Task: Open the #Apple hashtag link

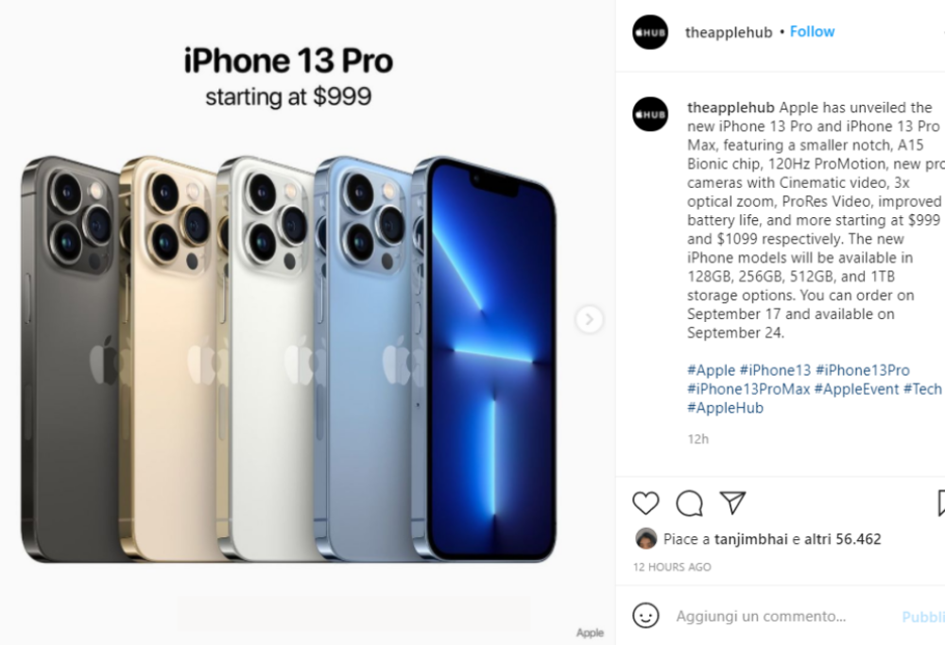Action: [712, 370]
